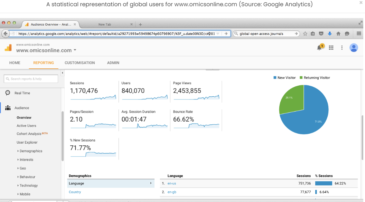The height and width of the screenshot is (202, 365).
Task: Switch to the REPORTING tab
Action: tap(44, 63)
